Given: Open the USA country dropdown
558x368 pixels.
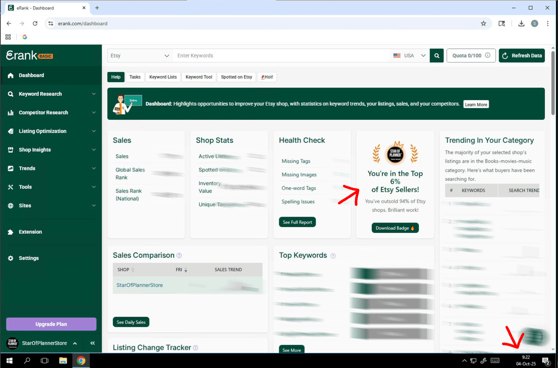Looking at the screenshot, I should pyautogui.click(x=409, y=56).
